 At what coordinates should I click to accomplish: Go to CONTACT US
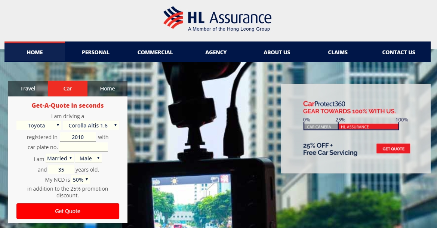pos(398,52)
